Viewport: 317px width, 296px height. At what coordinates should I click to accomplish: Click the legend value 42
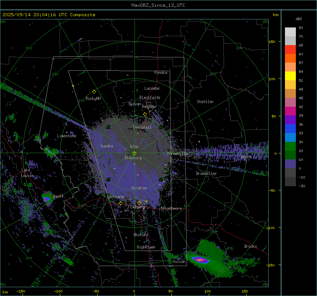click(301, 107)
